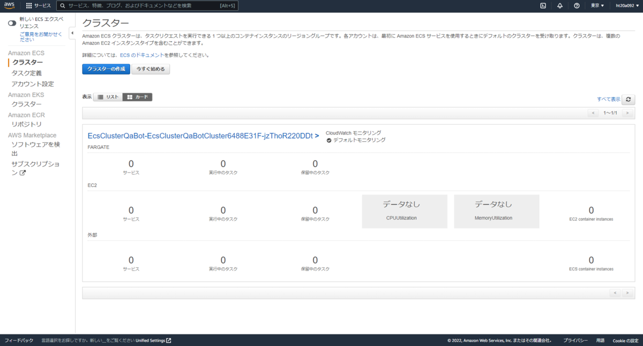Click the CPUUtilization データなし tile
Image resolution: width=643 pixels, height=346 pixels.
coord(405,211)
